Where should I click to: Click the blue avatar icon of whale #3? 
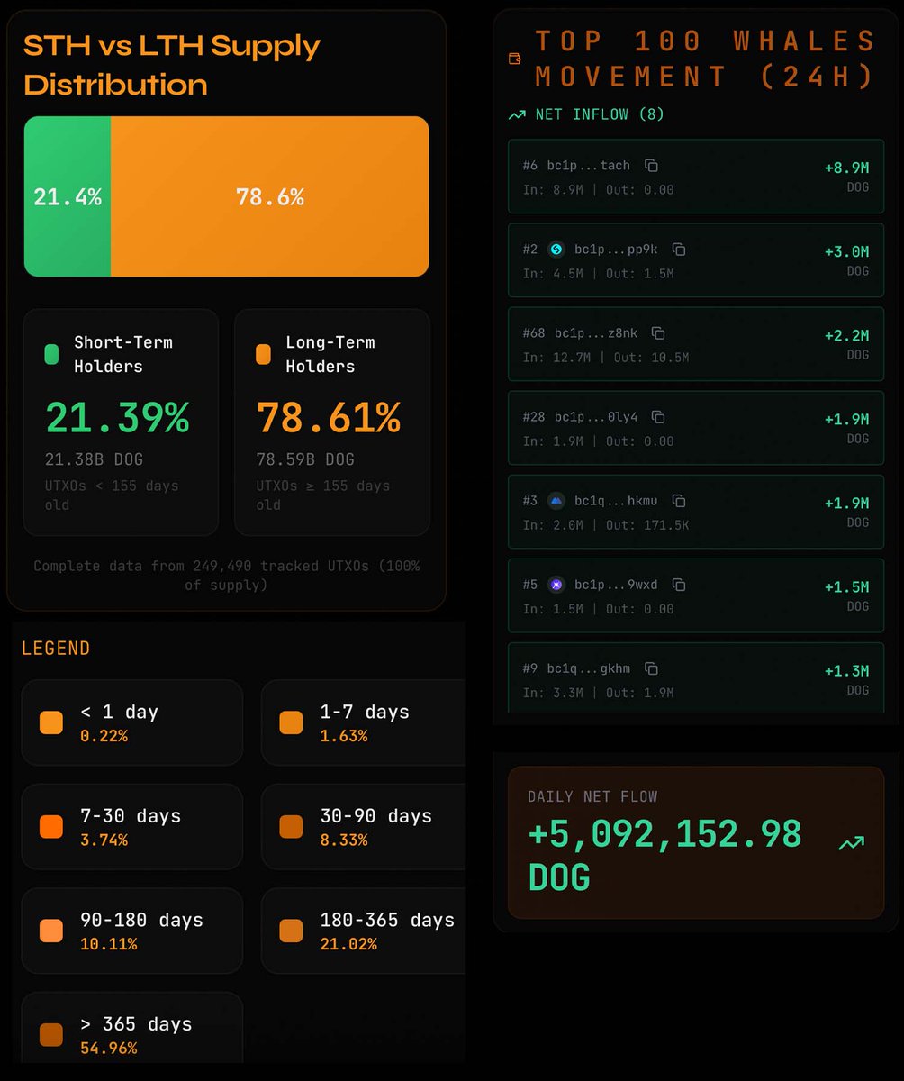[556, 501]
